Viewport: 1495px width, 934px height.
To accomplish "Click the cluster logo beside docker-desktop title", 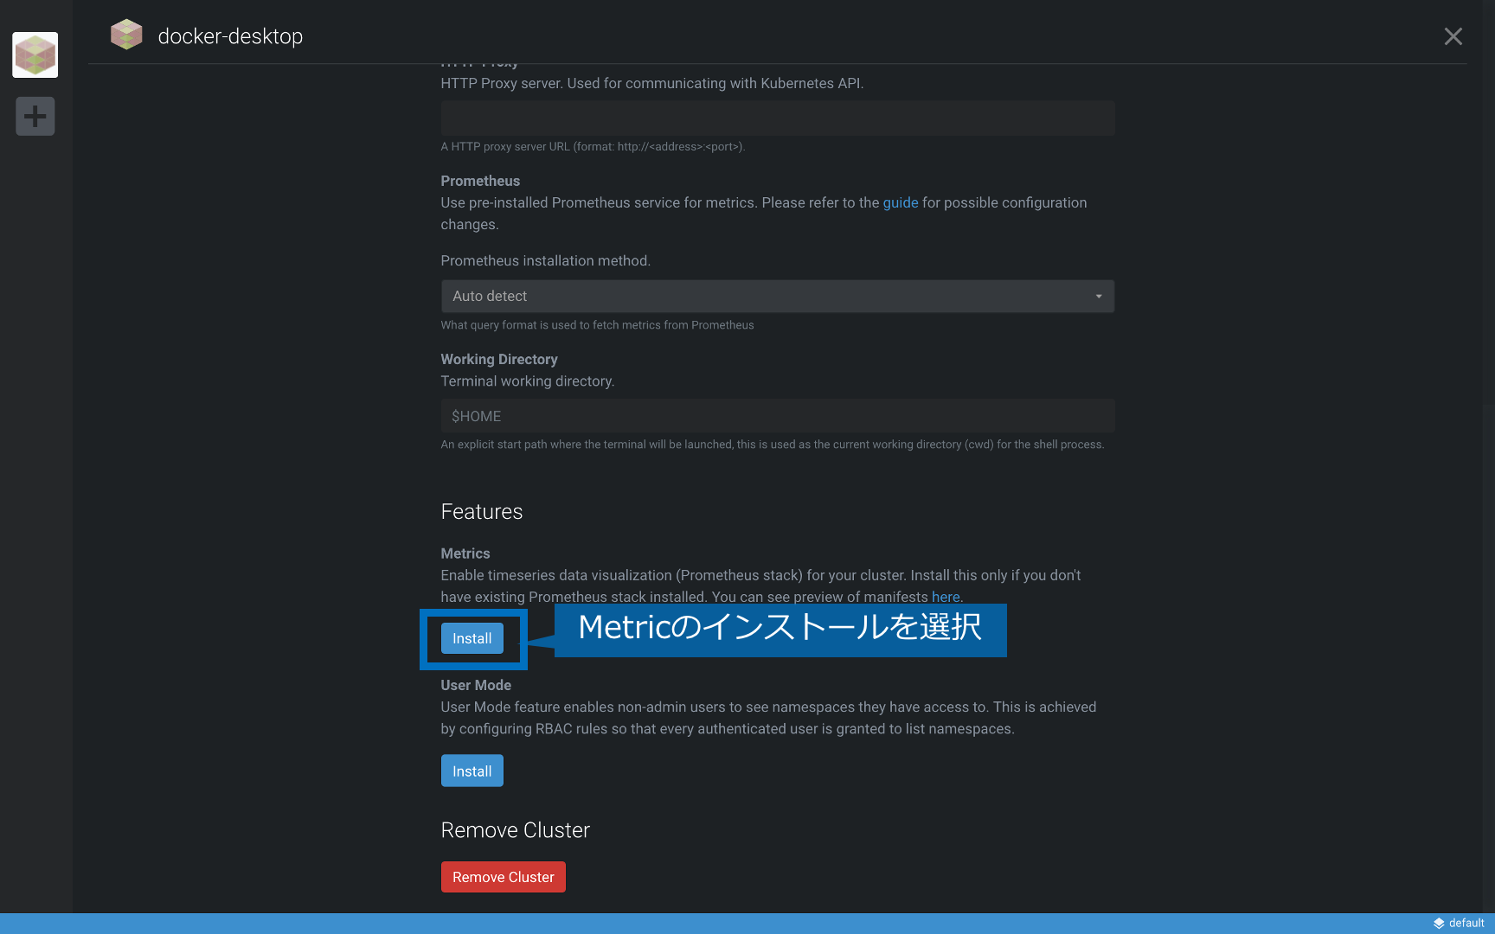I will pyautogui.click(x=126, y=35).
